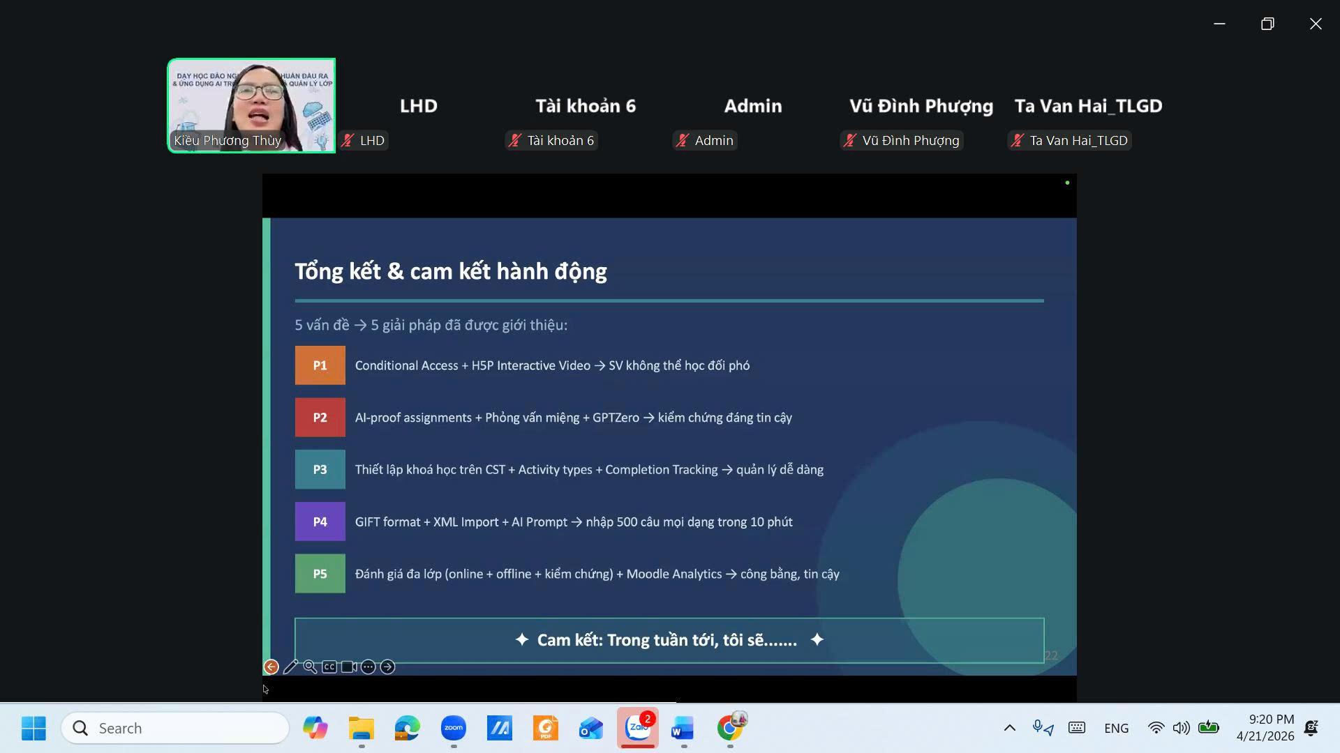This screenshot has width=1340, height=753.
Task: Open Zalo with 2 notifications
Action: [638, 729]
